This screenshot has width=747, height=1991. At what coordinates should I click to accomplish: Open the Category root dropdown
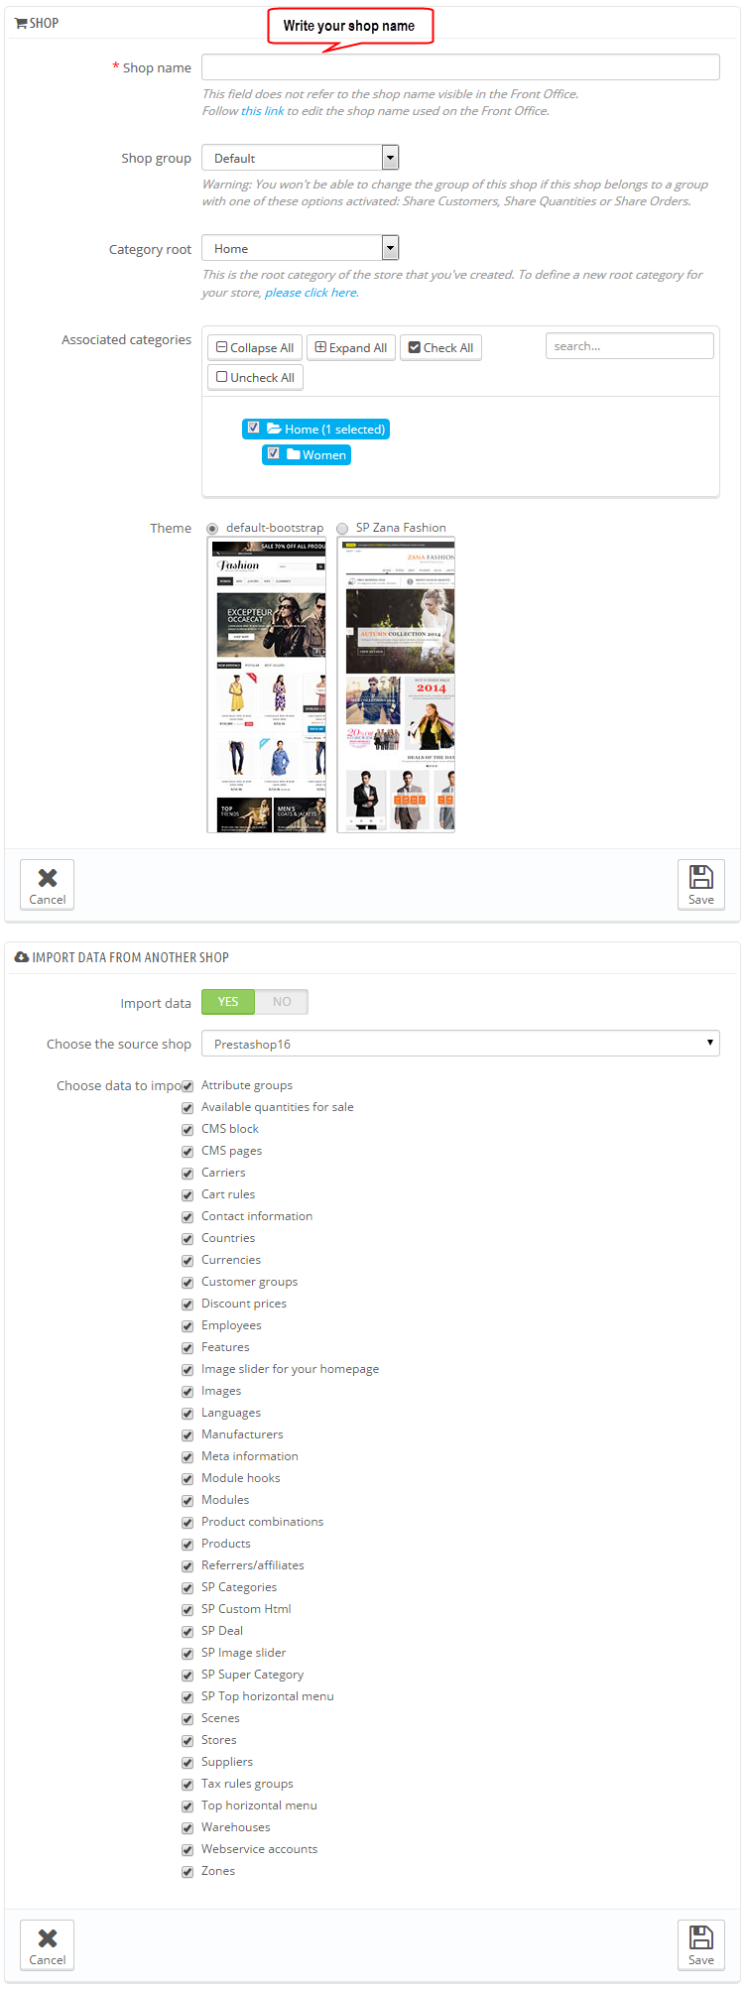(301, 248)
